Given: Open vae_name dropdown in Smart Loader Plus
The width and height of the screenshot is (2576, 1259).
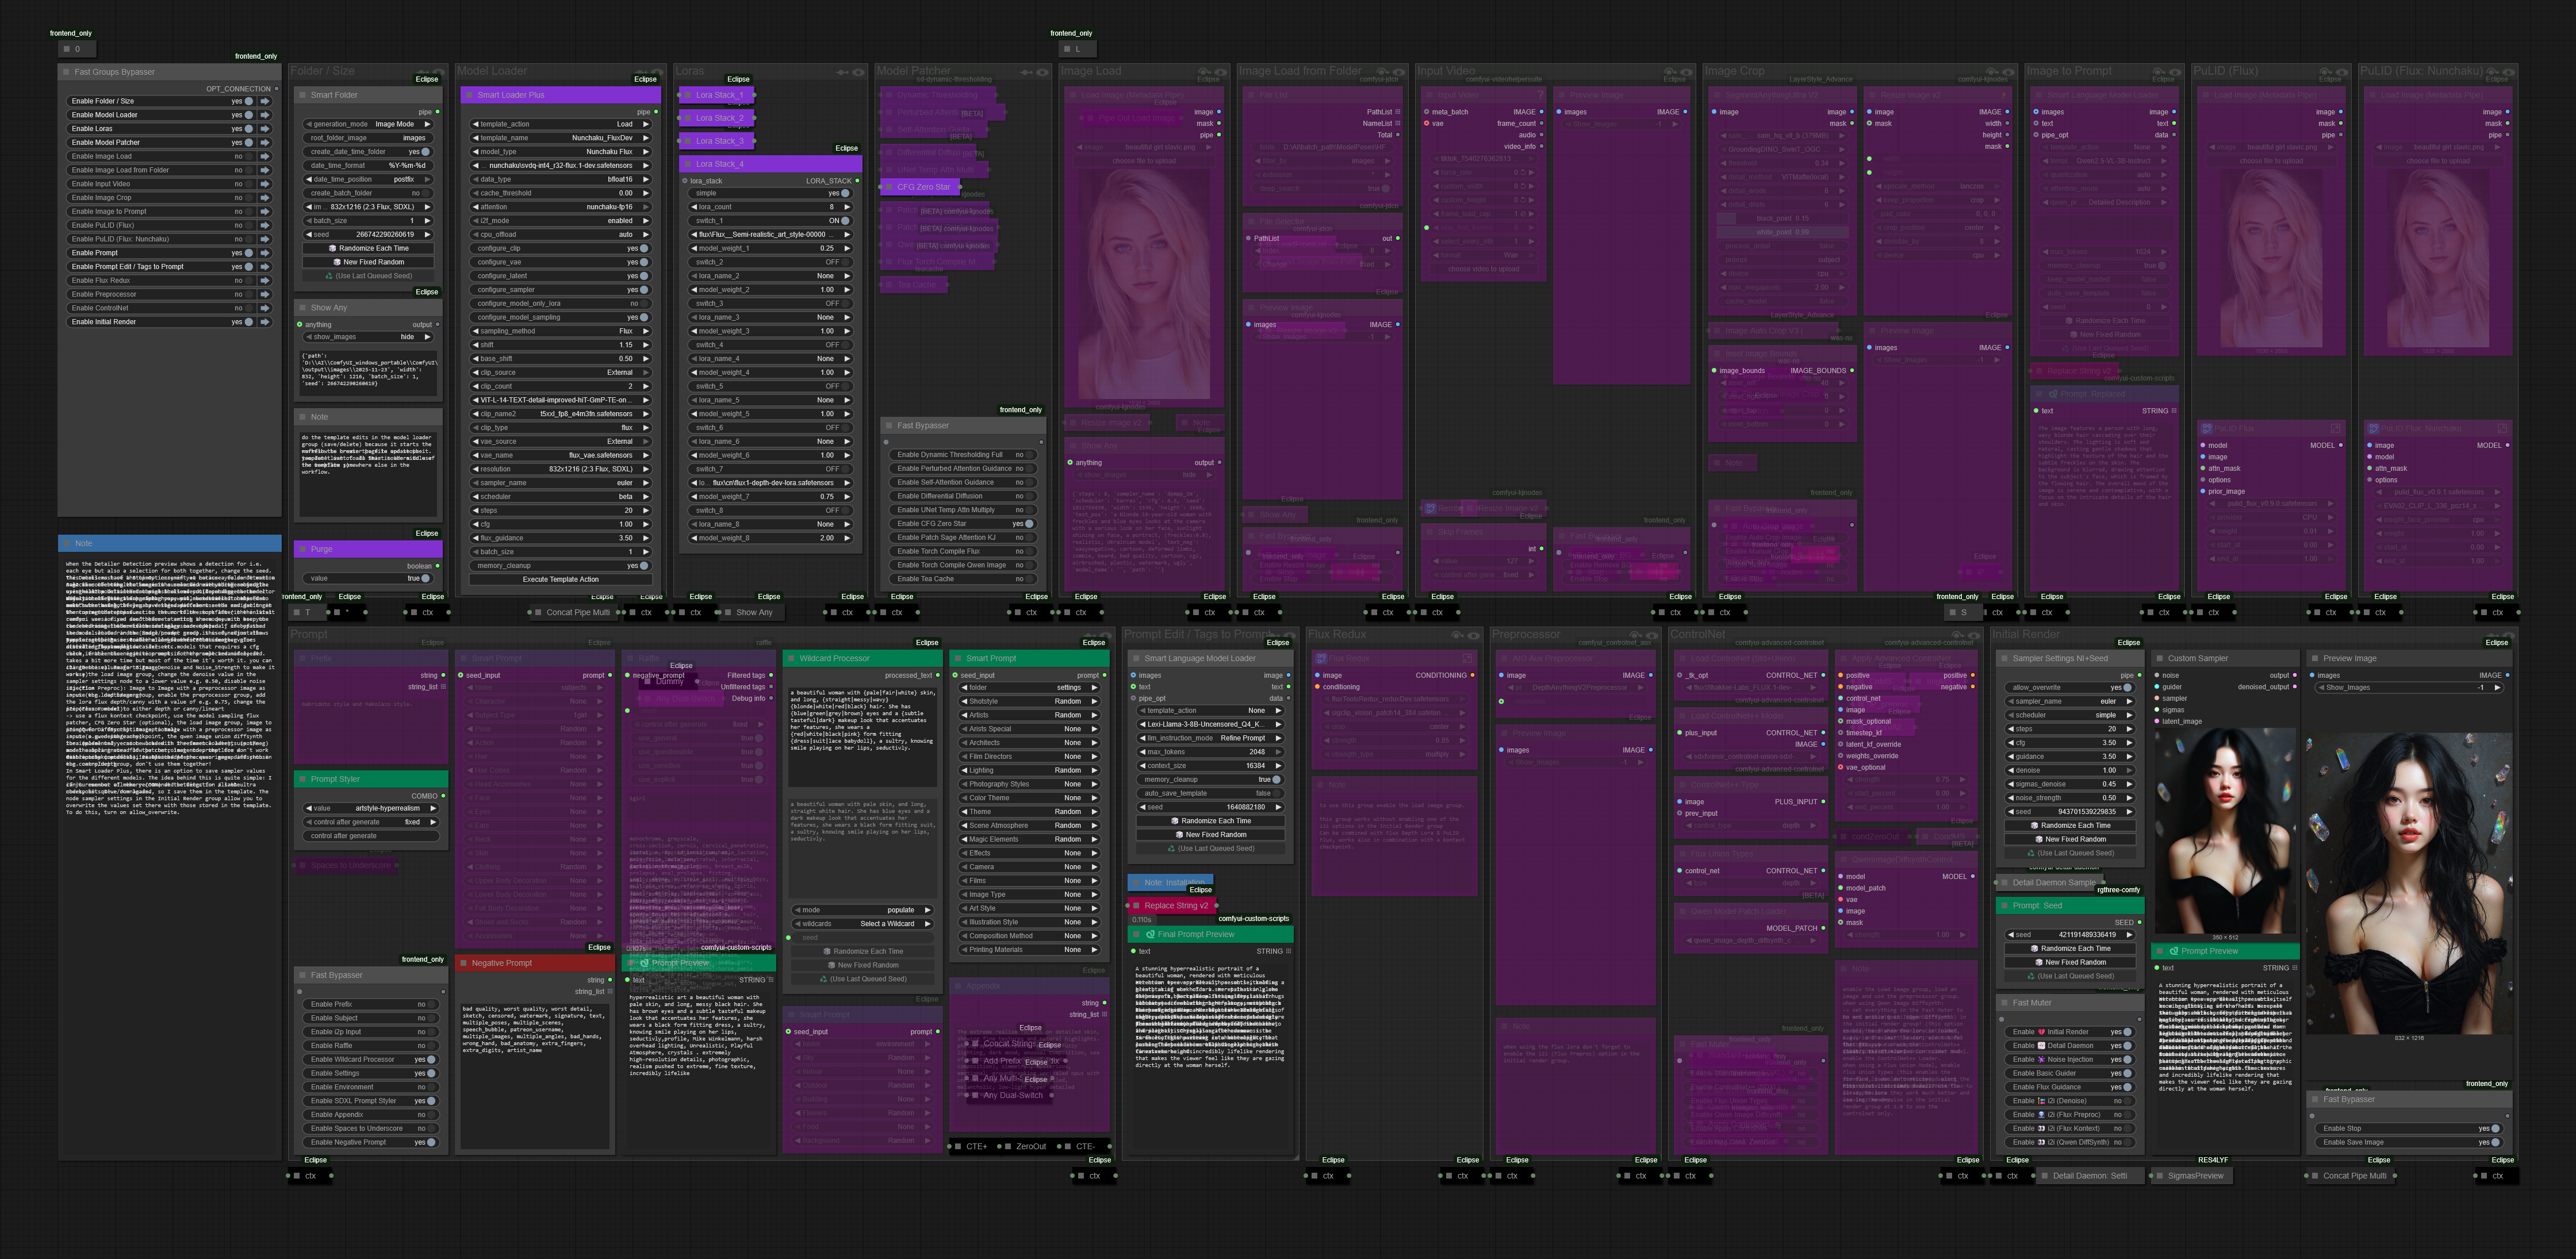Looking at the screenshot, I should point(560,455).
